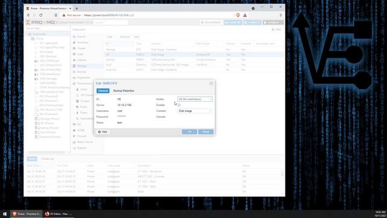Check the Enable checkbox in the dialog

pyautogui.click(x=179, y=105)
